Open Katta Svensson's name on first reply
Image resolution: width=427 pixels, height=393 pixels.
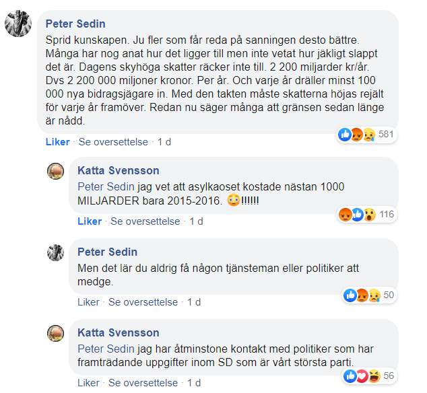[x=119, y=170]
